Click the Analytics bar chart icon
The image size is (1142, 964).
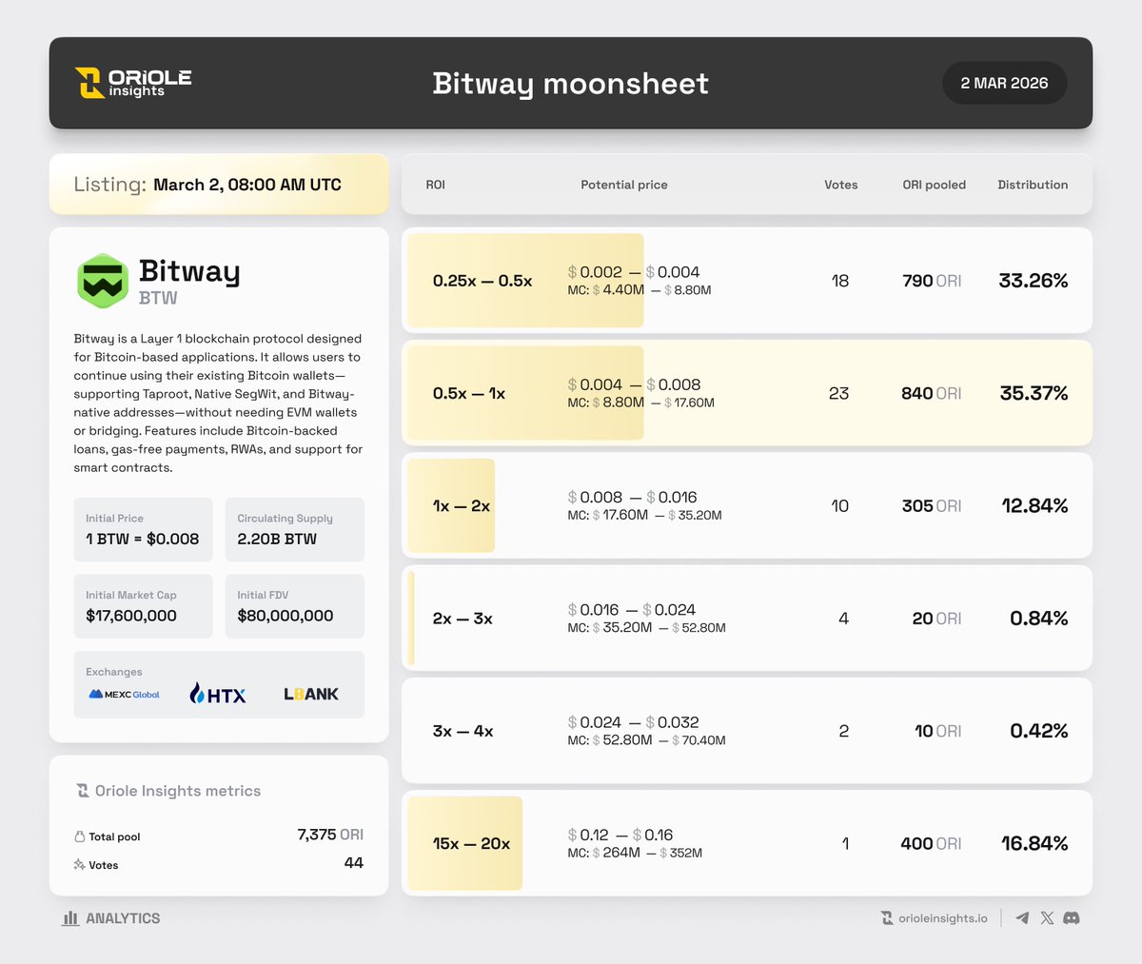coord(70,918)
